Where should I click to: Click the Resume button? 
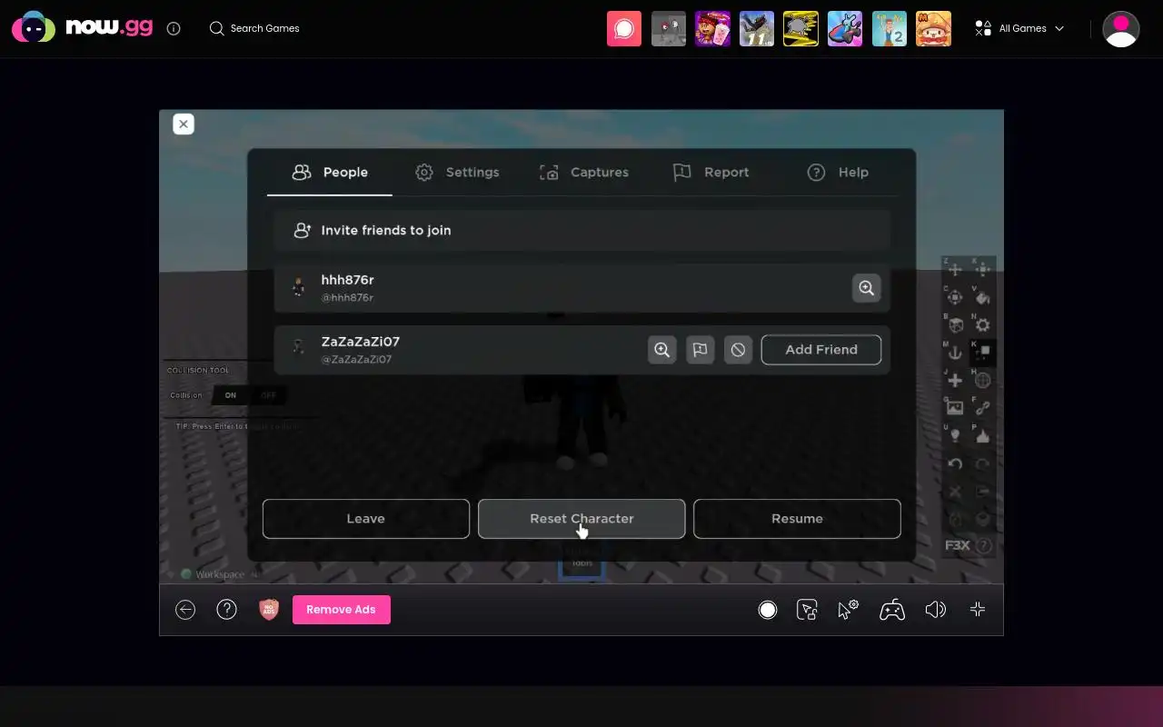[x=797, y=519]
